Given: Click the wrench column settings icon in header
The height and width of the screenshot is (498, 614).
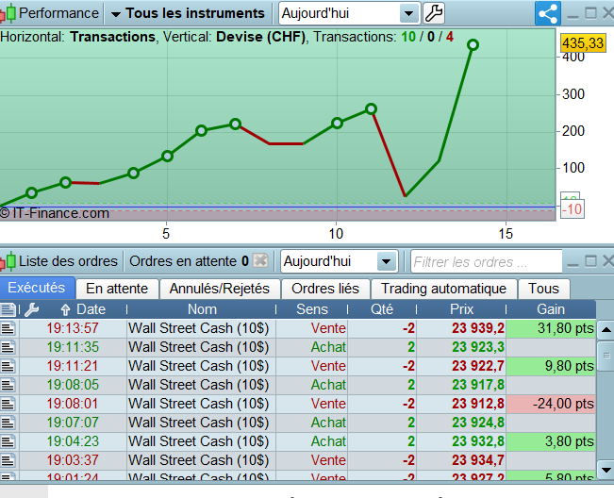Looking at the screenshot, I should 31,309.
